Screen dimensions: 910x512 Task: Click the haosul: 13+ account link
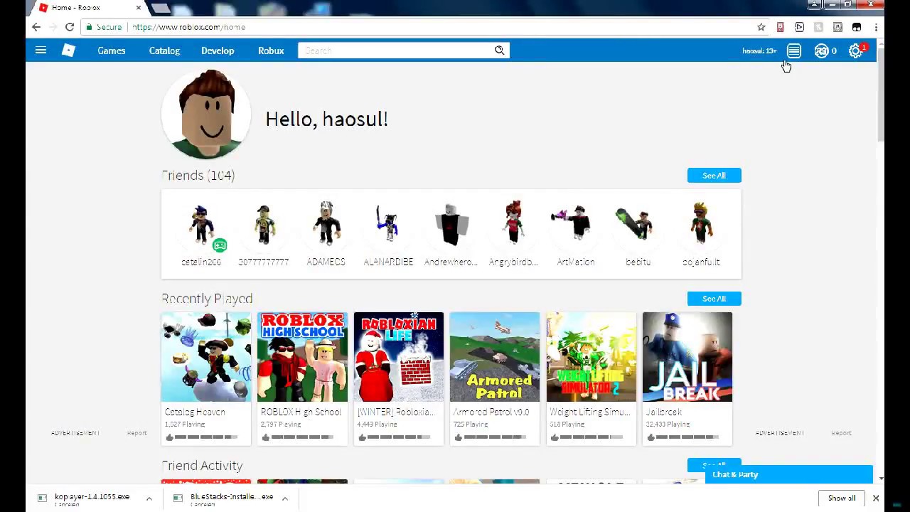[x=759, y=50]
